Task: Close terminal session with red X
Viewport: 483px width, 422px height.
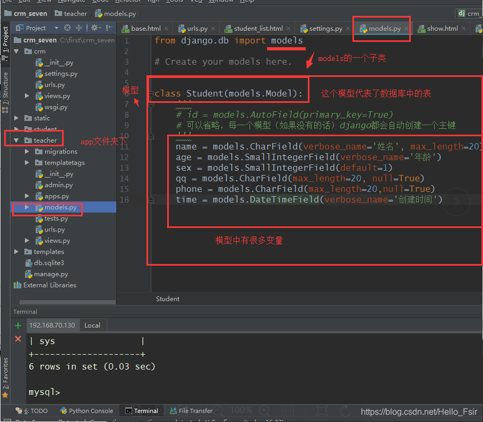Action: click(x=18, y=339)
